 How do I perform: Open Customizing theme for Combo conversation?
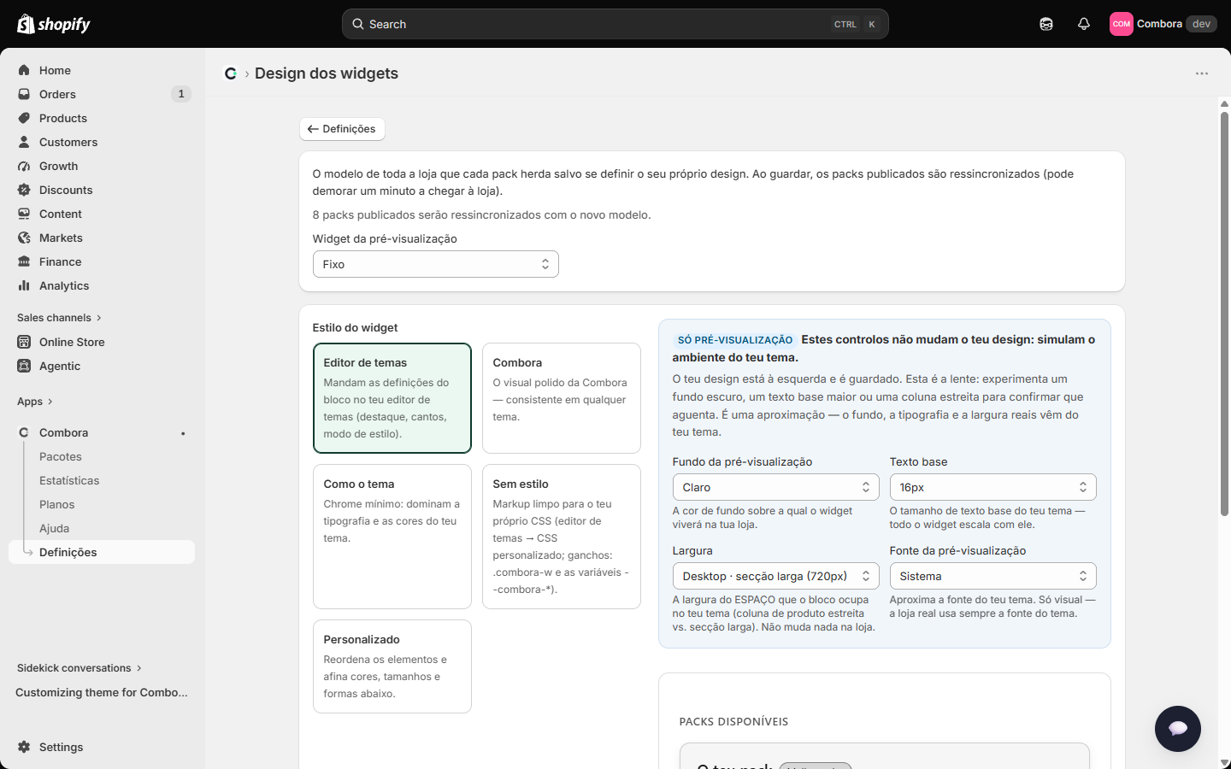pos(102,692)
